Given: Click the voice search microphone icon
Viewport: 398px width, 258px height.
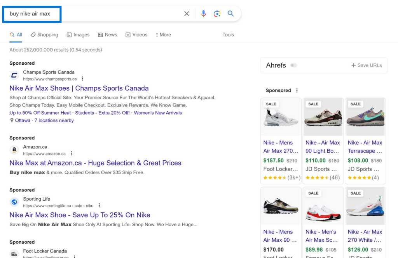Looking at the screenshot, I should click(203, 13).
